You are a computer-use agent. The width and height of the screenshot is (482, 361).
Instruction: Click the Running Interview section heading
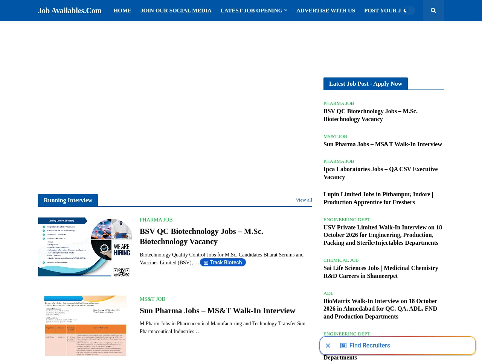(x=68, y=200)
